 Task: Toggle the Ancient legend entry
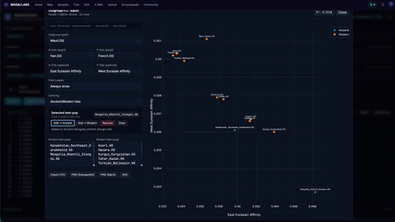341,30
